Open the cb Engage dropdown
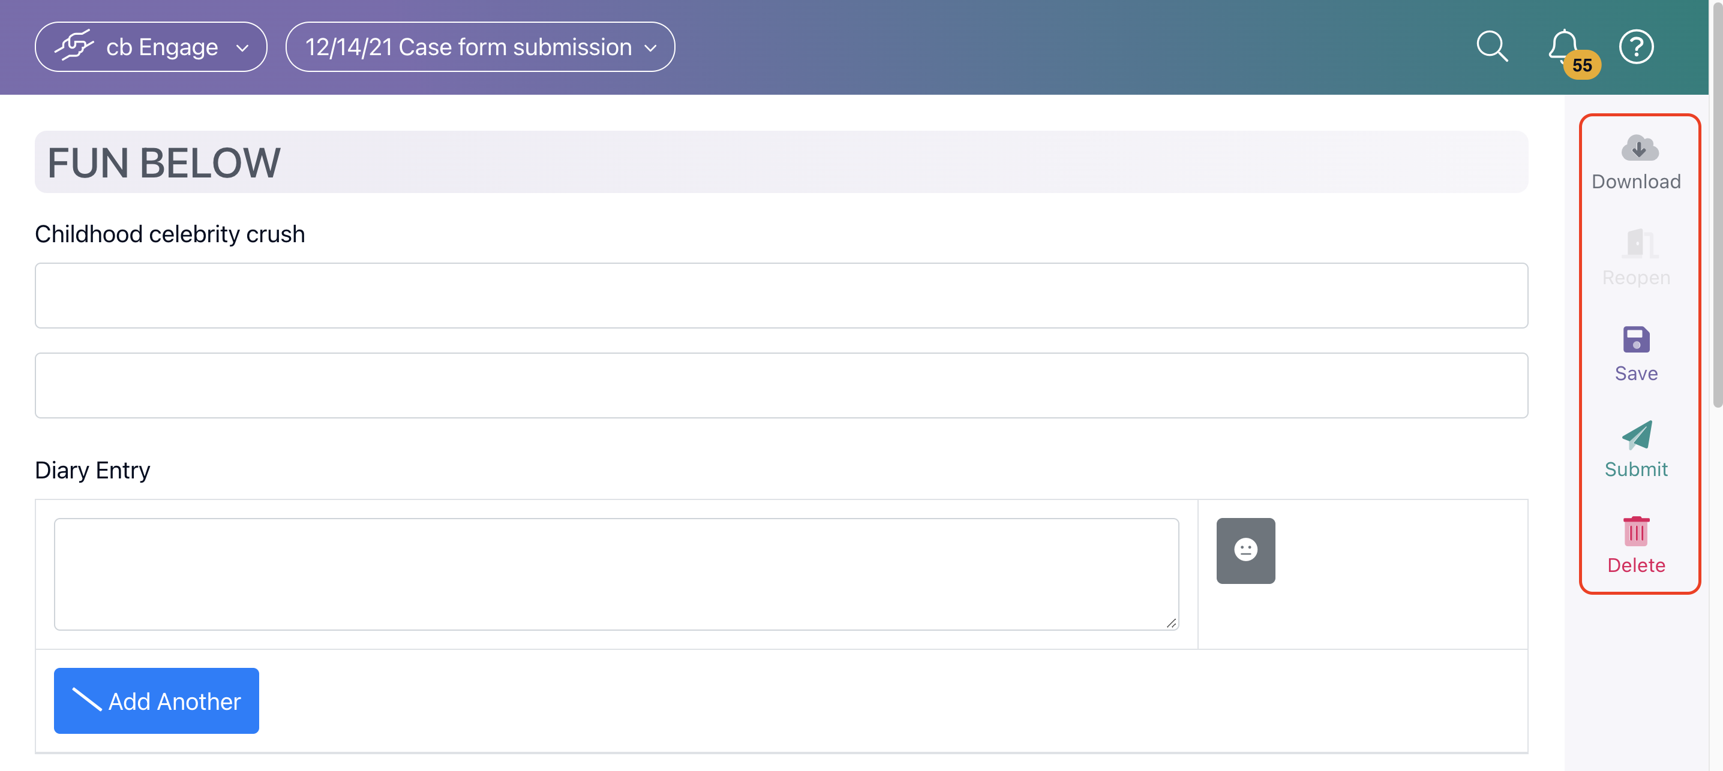This screenshot has height=771, width=1723. [151, 47]
